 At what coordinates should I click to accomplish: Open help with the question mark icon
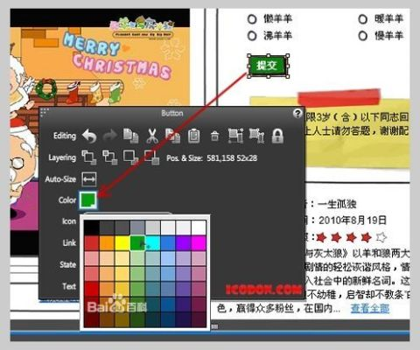click(297, 113)
